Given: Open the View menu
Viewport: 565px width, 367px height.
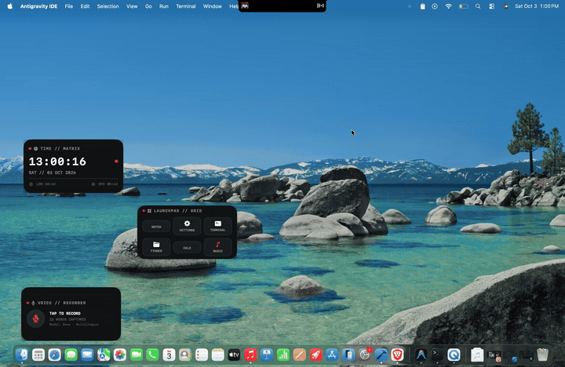Looking at the screenshot, I should point(132,6).
